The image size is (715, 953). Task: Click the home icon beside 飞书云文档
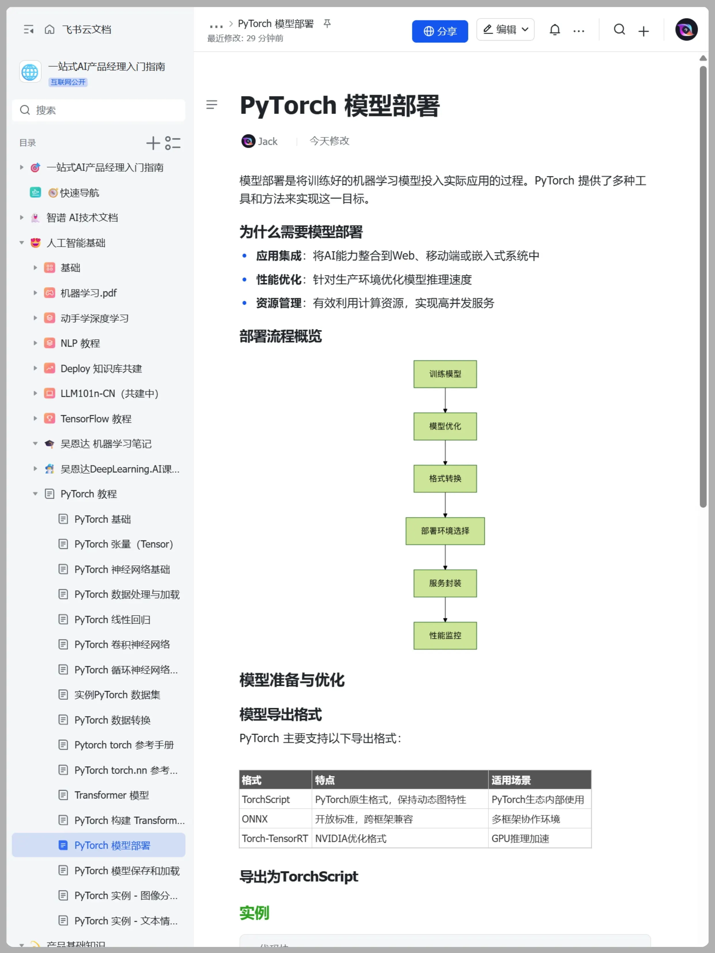(x=50, y=29)
